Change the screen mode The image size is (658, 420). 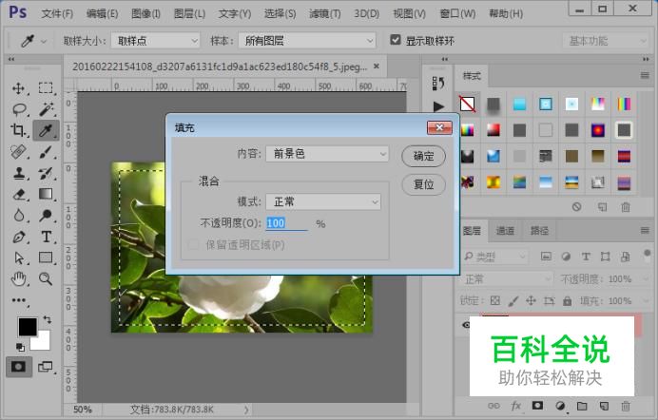click(x=46, y=367)
